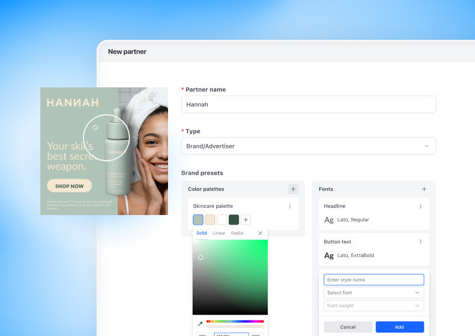Click the saturation picker handle in color field
Screen dimensions: 475x336
[201, 258]
